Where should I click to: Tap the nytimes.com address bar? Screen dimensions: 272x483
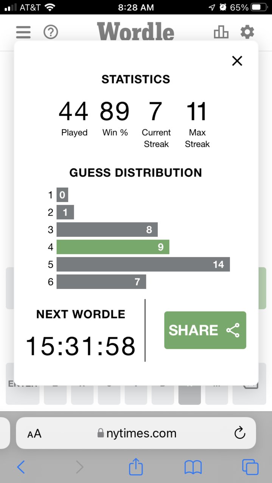136,433
